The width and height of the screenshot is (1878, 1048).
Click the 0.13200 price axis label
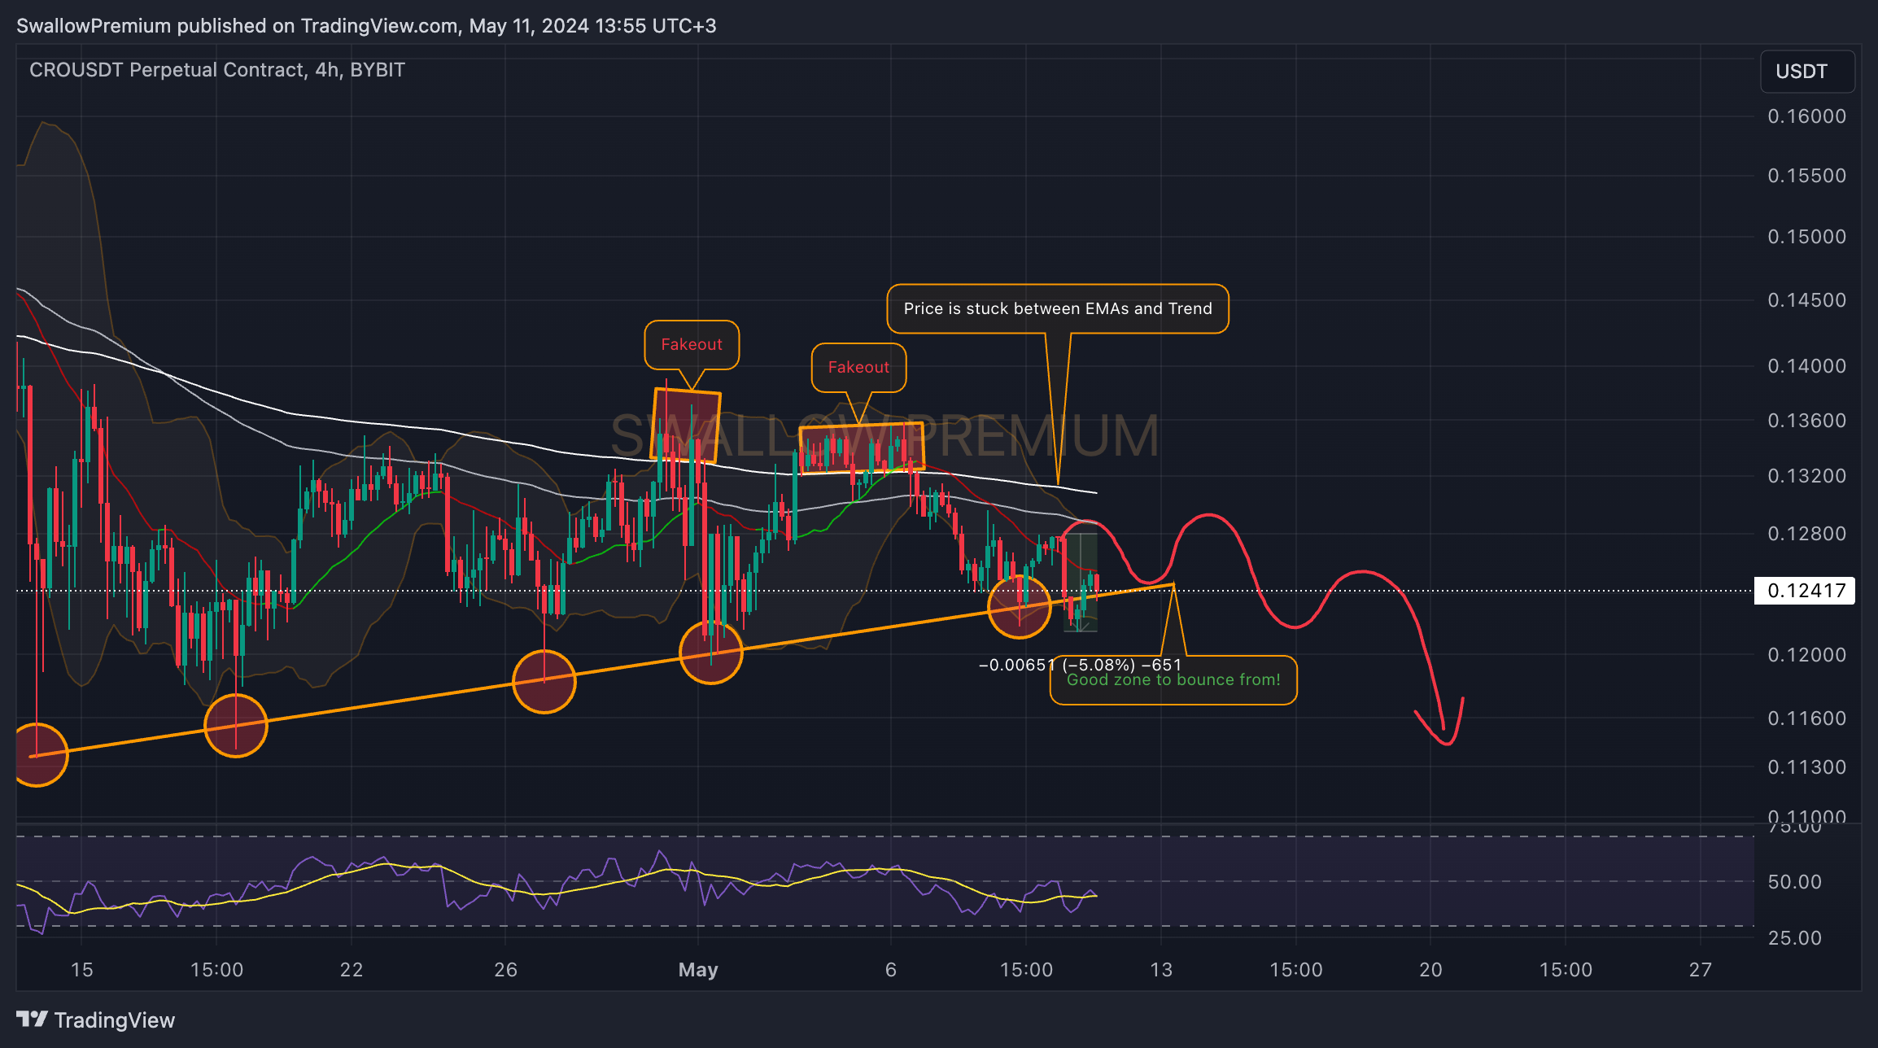[1806, 475]
